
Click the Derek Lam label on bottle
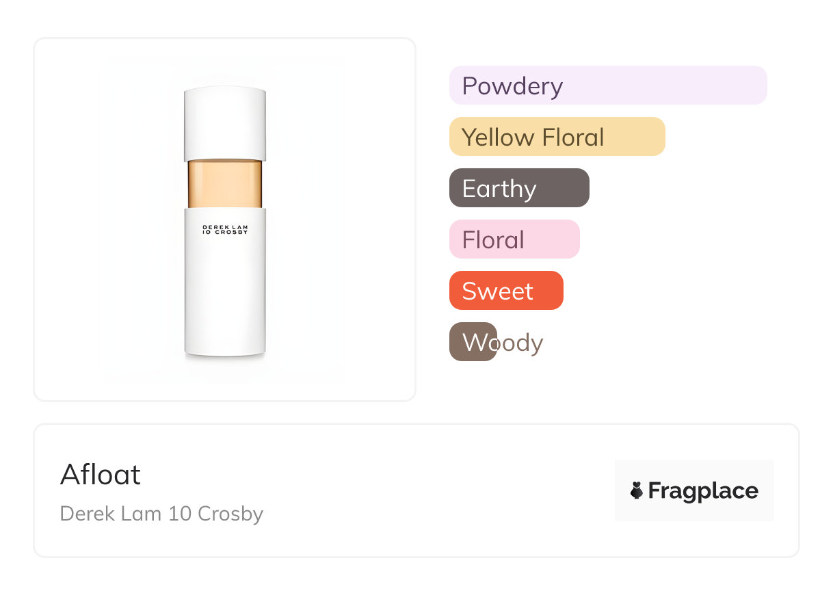pos(225,230)
